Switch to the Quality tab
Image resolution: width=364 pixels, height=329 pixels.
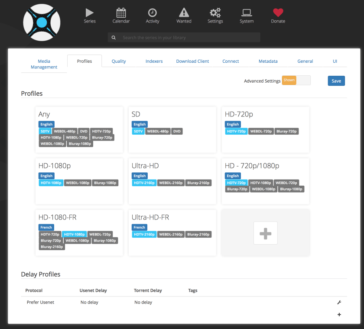[x=119, y=61]
